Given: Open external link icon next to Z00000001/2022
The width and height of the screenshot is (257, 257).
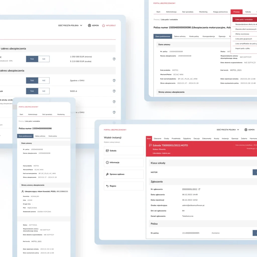Looking at the screenshot, I should (200, 189).
